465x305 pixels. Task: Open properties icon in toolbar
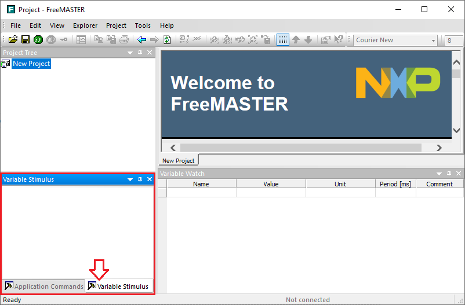point(326,39)
